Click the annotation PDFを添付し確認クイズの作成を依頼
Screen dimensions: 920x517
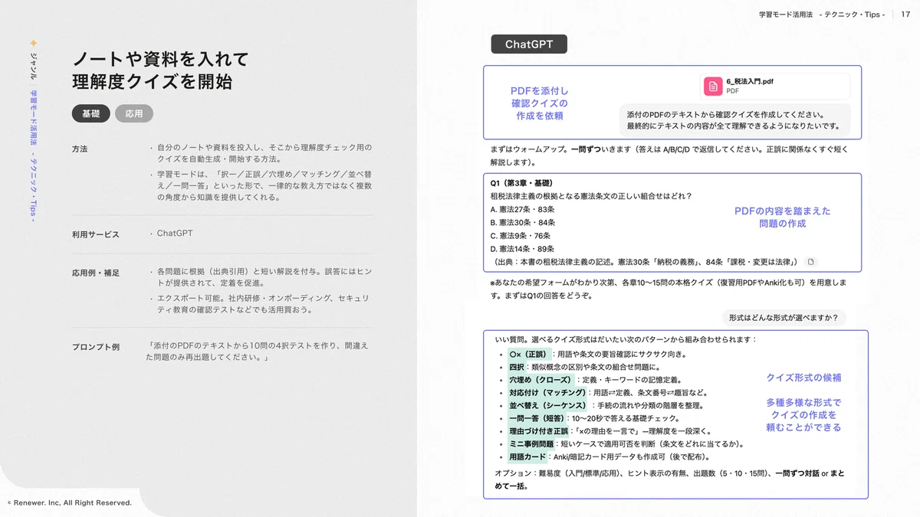[540, 103]
